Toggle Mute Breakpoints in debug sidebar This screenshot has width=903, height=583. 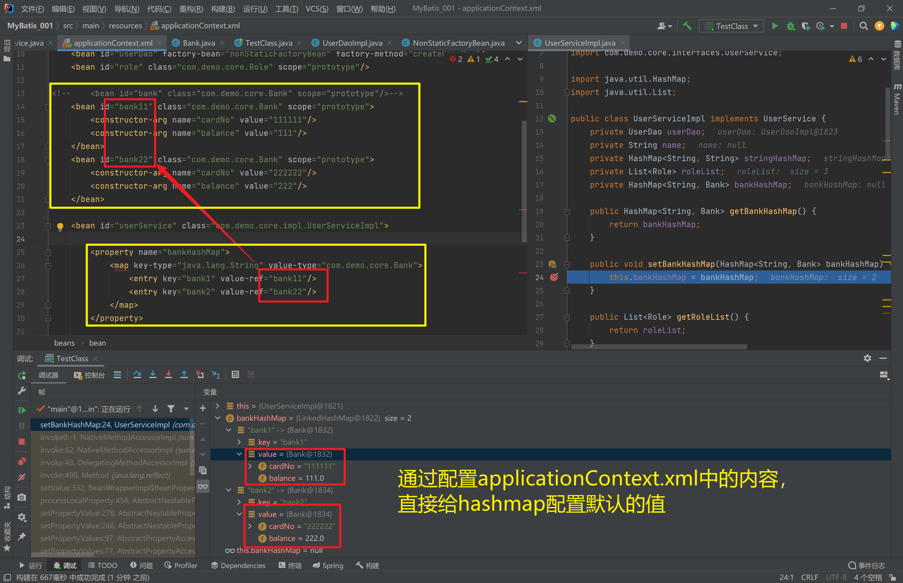pyautogui.click(x=22, y=477)
